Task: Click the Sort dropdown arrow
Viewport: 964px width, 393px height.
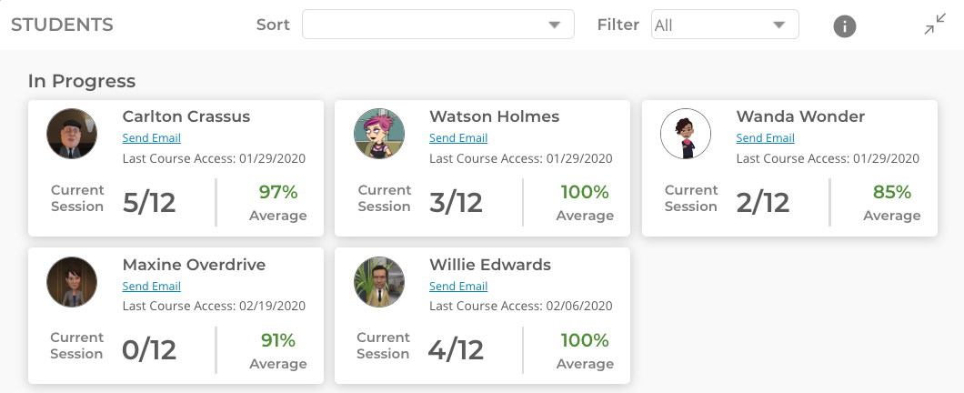Action: pos(554,25)
